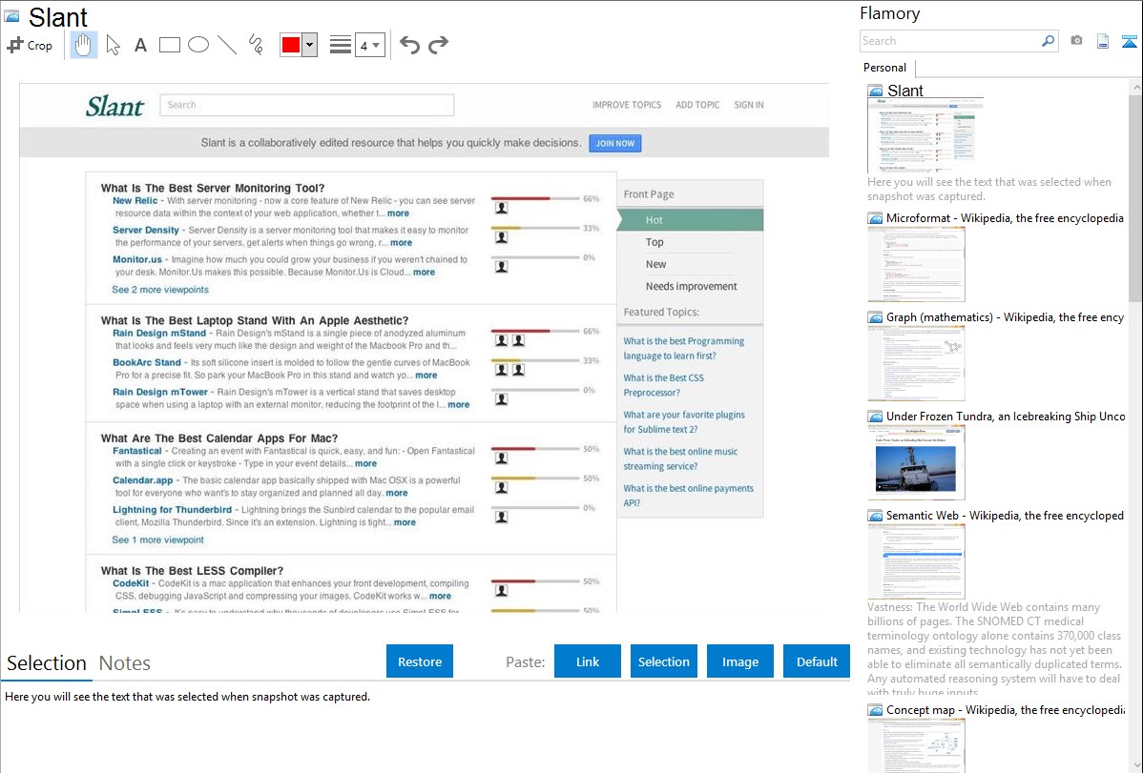Screen dimensions: 1143x773
Task: Undo the last annotation
Action: [x=409, y=45]
